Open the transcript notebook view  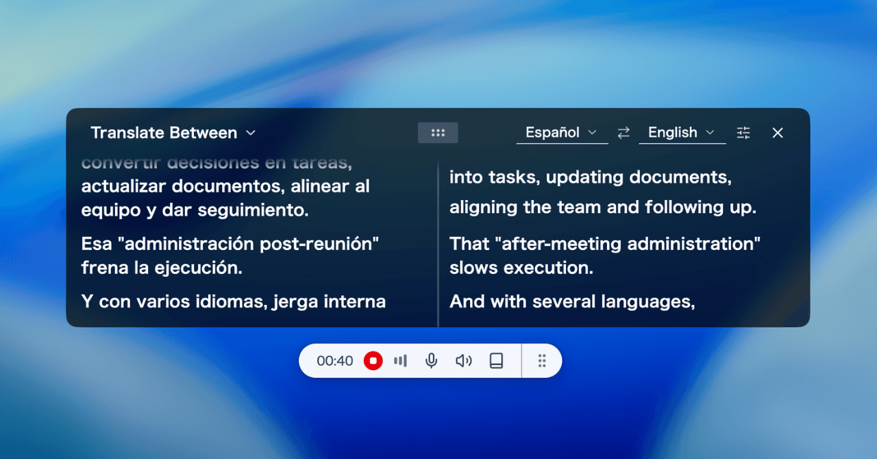[496, 360]
